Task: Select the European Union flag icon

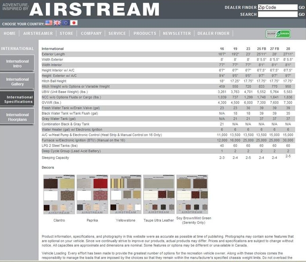Action: [66, 23]
